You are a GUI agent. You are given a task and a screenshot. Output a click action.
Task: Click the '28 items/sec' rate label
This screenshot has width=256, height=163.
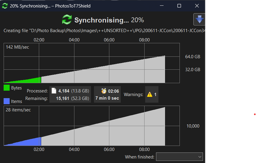click(18, 110)
